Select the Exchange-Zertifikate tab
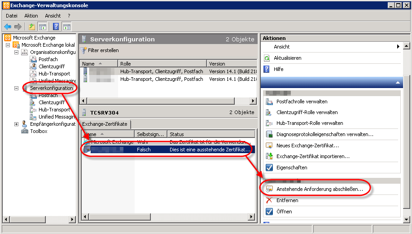Image resolution: width=412 pixels, height=234 pixels. (105, 124)
